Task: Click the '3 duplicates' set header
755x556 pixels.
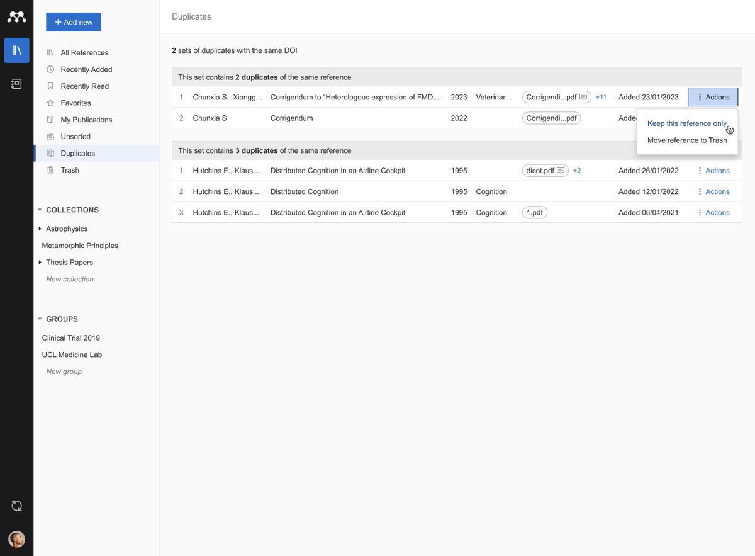Action: [x=457, y=150]
